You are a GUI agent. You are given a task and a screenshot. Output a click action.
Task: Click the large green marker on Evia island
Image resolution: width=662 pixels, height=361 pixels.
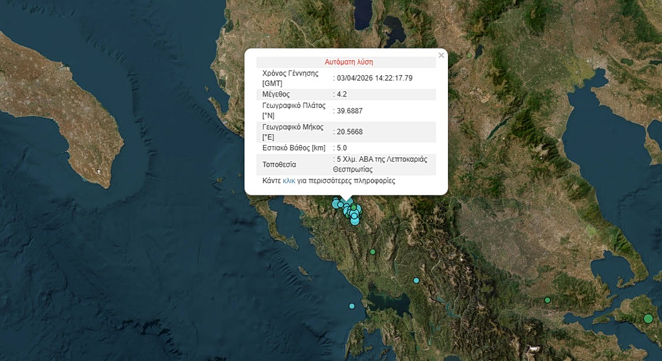[x=648, y=318]
